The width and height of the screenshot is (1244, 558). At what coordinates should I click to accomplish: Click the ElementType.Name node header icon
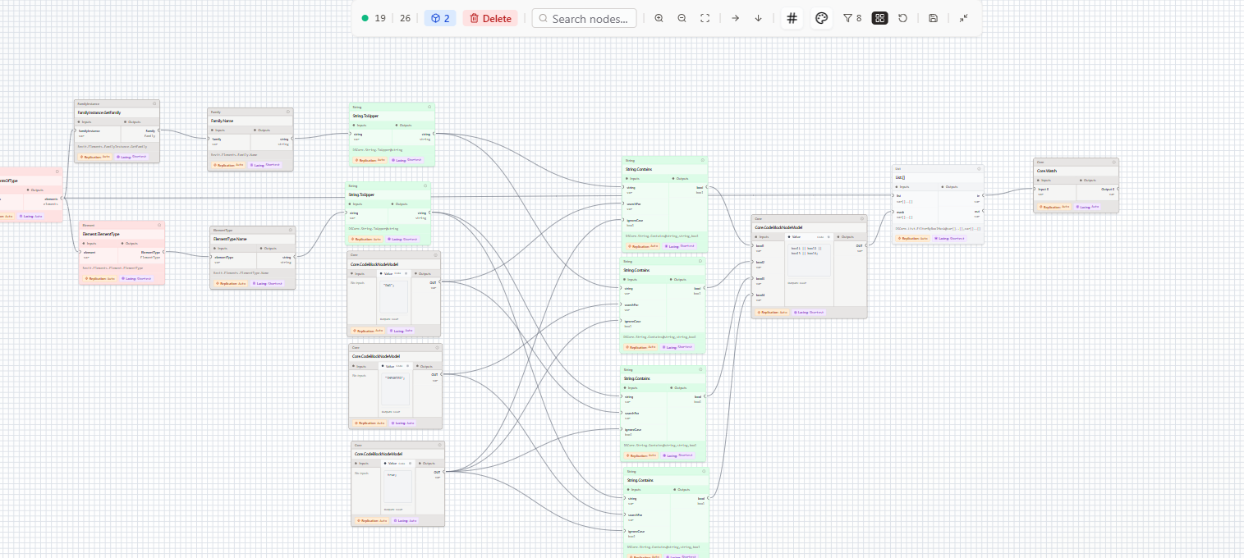[290, 231]
